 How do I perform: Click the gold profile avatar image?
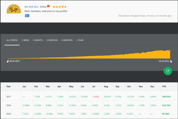(x=14, y=9)
